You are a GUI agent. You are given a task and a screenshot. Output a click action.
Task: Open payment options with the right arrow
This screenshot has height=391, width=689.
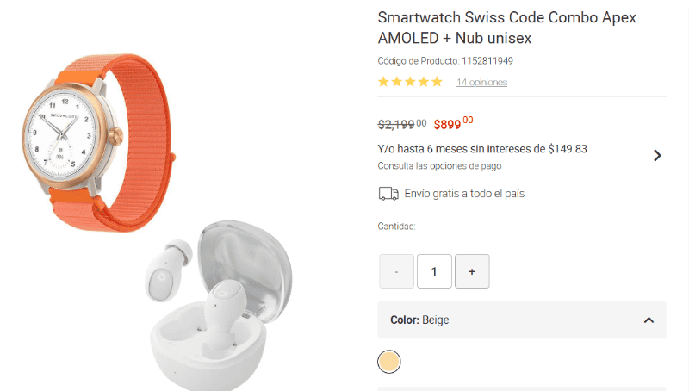point(657,156)
